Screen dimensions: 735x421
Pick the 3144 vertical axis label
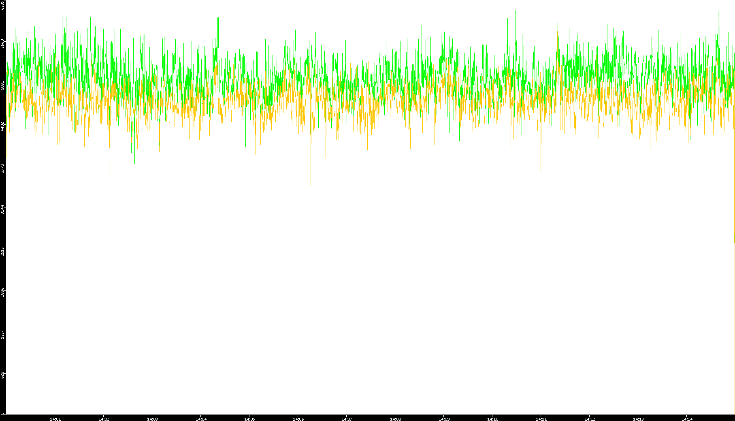click(2, 209)
